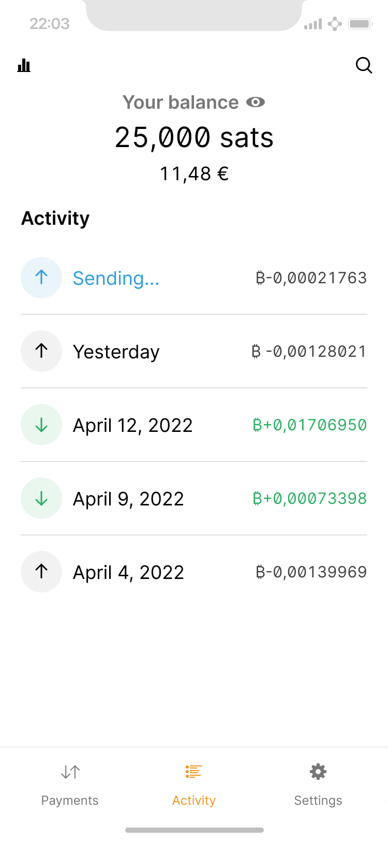This screenshot has height=841, width=388.
Task: Open the pending Sending... transaction
Action: point(116,279)
